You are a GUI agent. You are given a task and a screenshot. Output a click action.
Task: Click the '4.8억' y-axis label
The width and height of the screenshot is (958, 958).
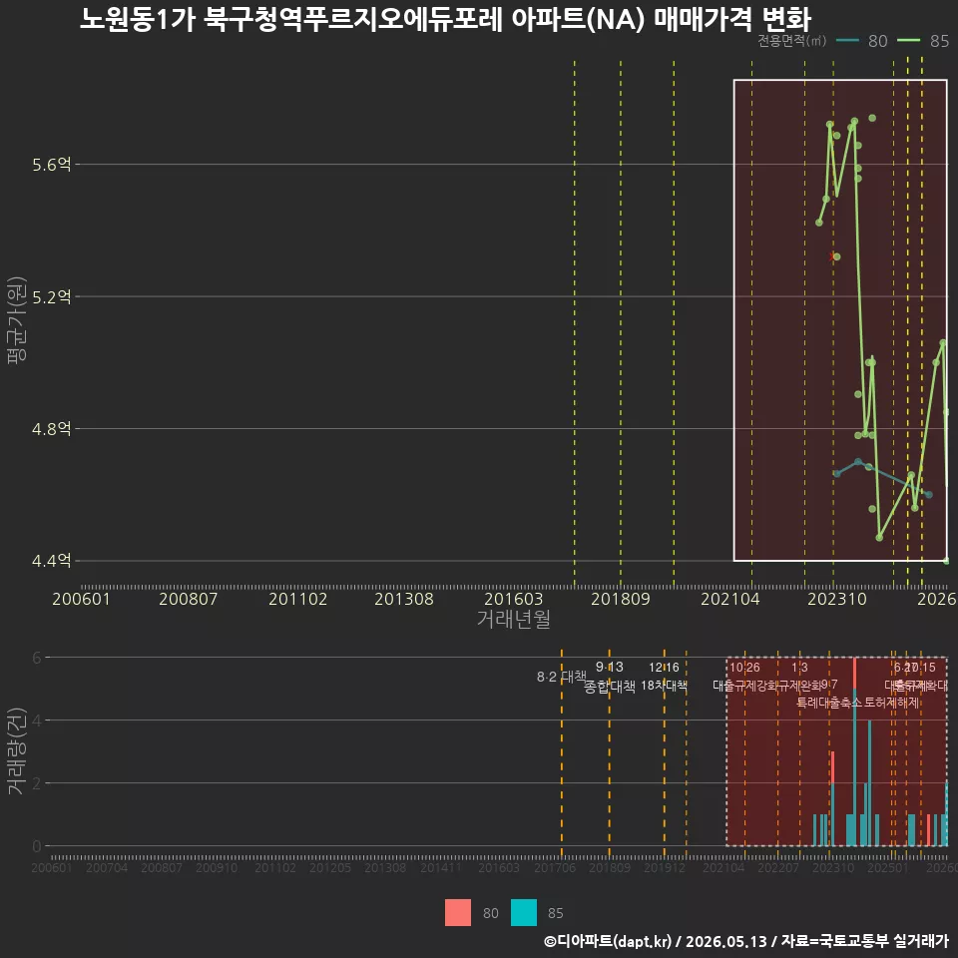52,429
